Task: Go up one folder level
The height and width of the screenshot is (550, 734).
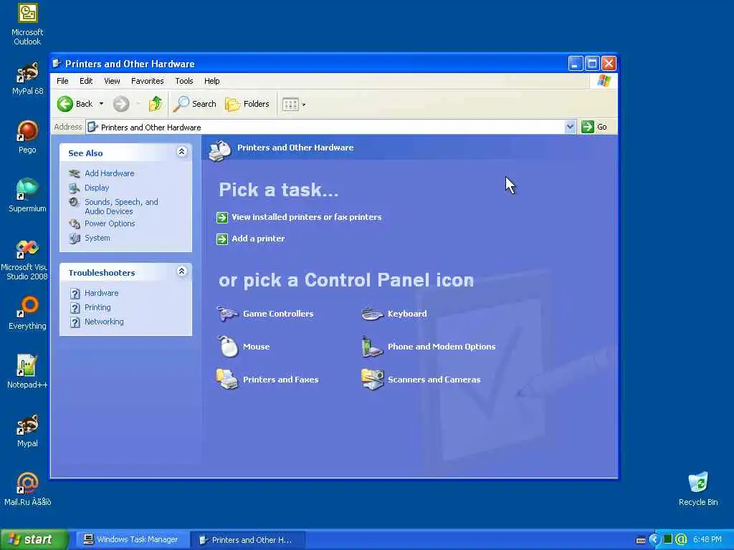Action: point(156,104)
